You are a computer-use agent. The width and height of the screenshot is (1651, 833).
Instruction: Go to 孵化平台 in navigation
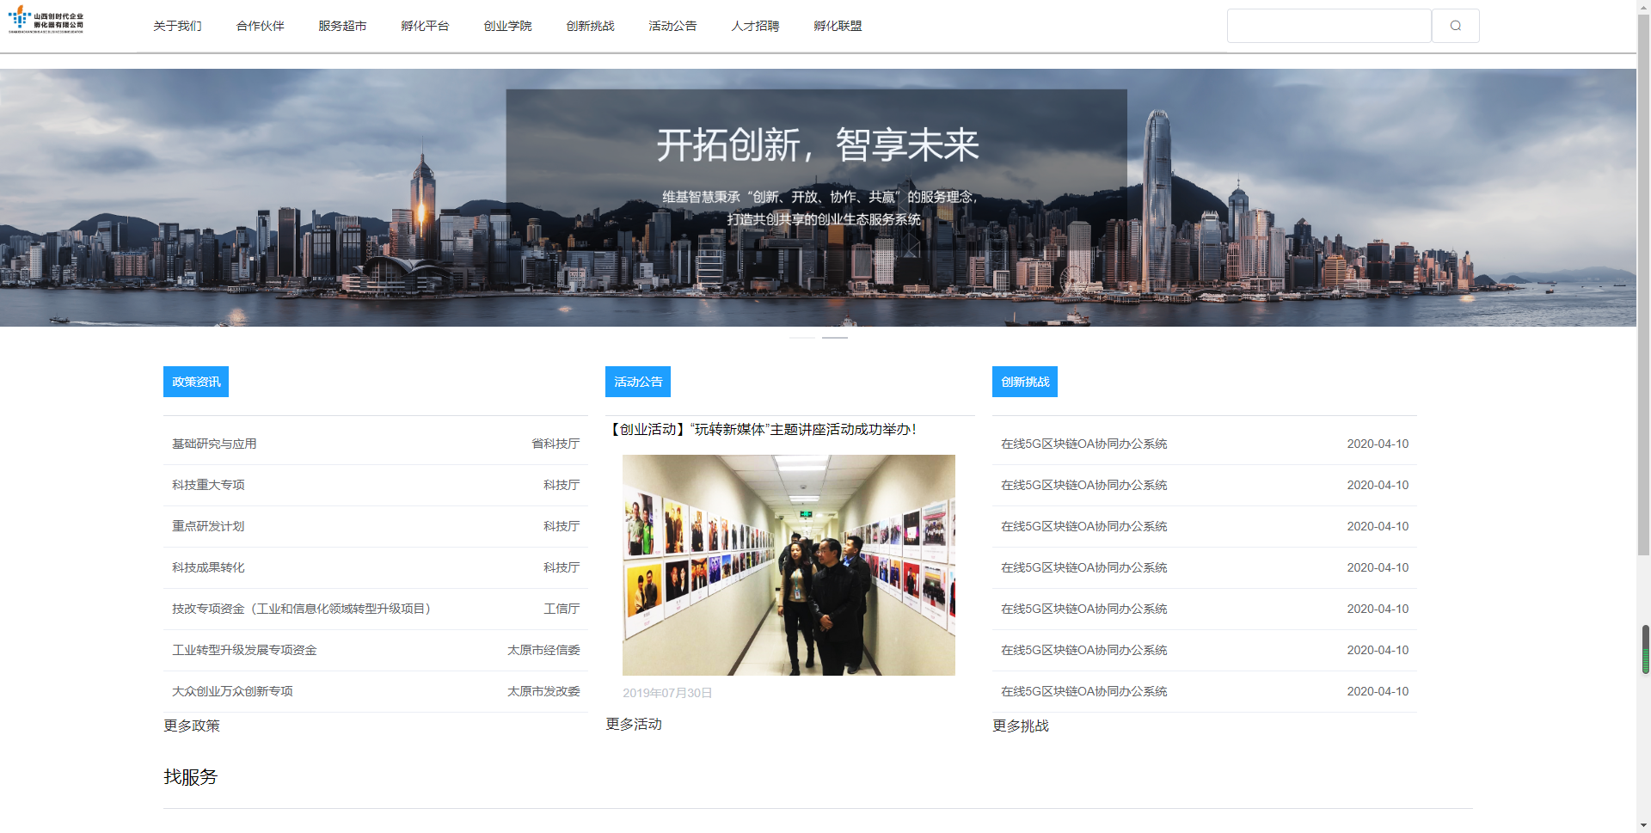tap(425, 26)
